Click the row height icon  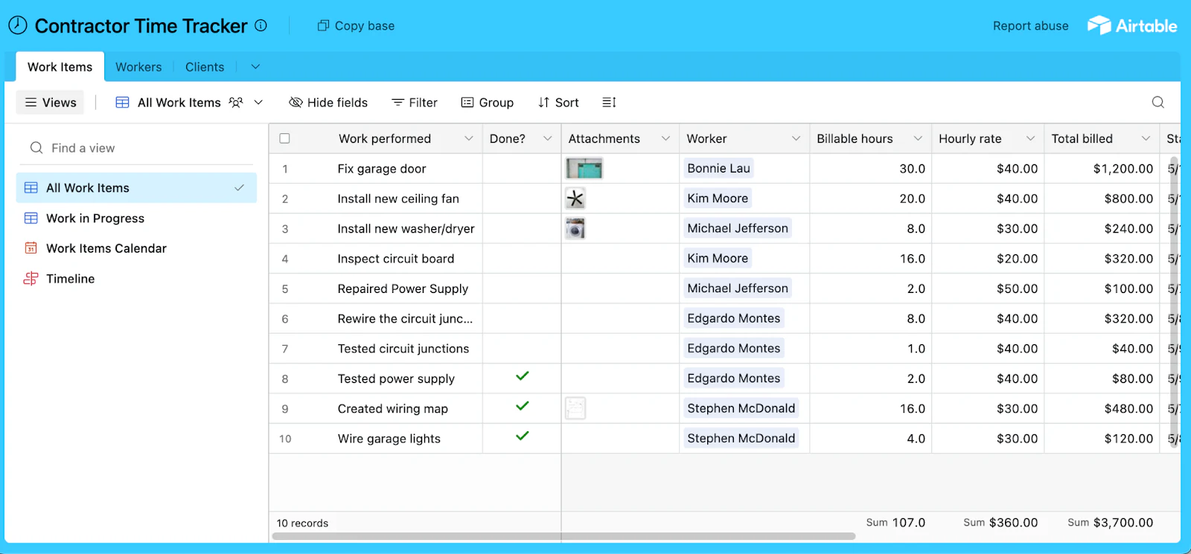tap(609, 103)
